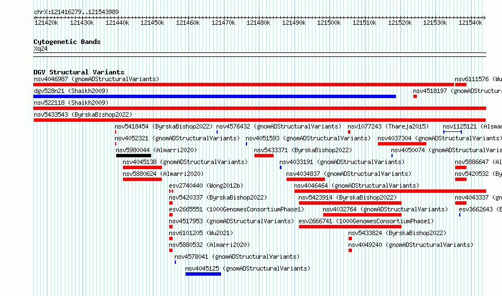Open nsv4052321 variant label
The width and height of the screenshot is (502, 296).
point(177,138)
